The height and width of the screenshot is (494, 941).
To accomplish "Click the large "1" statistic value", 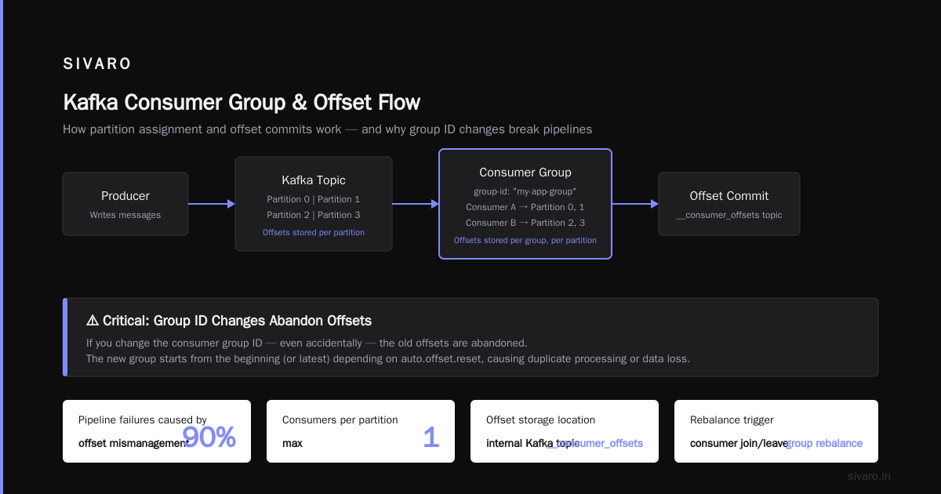I will (431, 438).
